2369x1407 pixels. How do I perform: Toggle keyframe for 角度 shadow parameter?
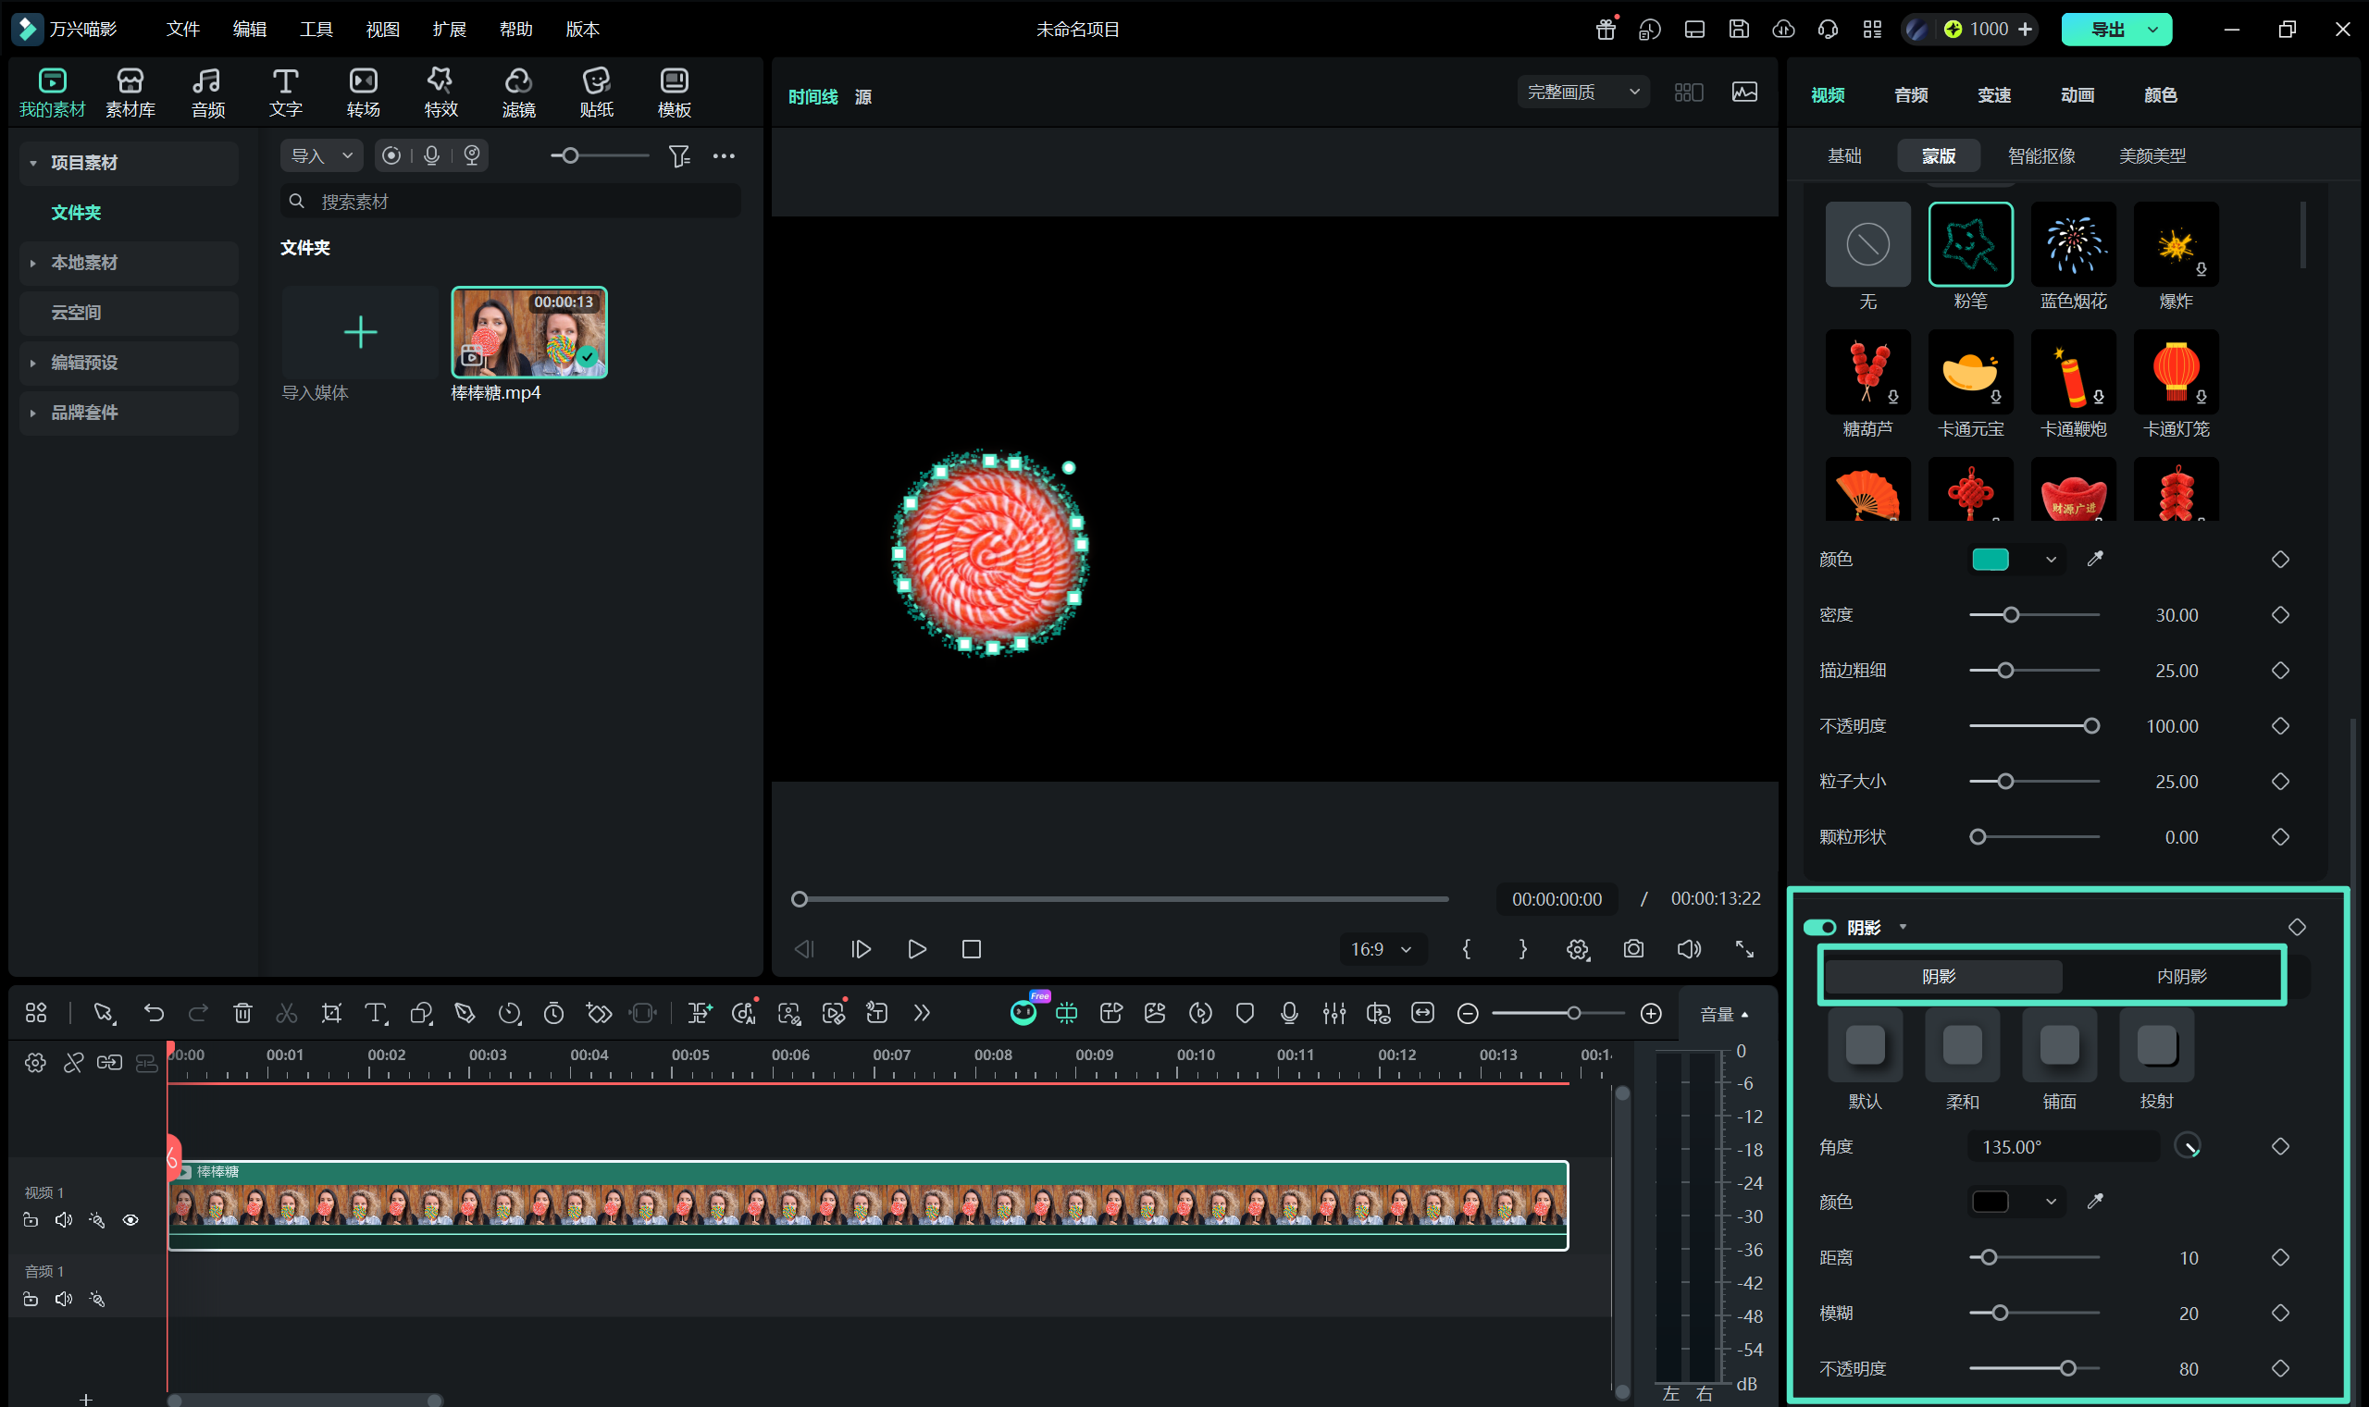pos(2280,1146)
